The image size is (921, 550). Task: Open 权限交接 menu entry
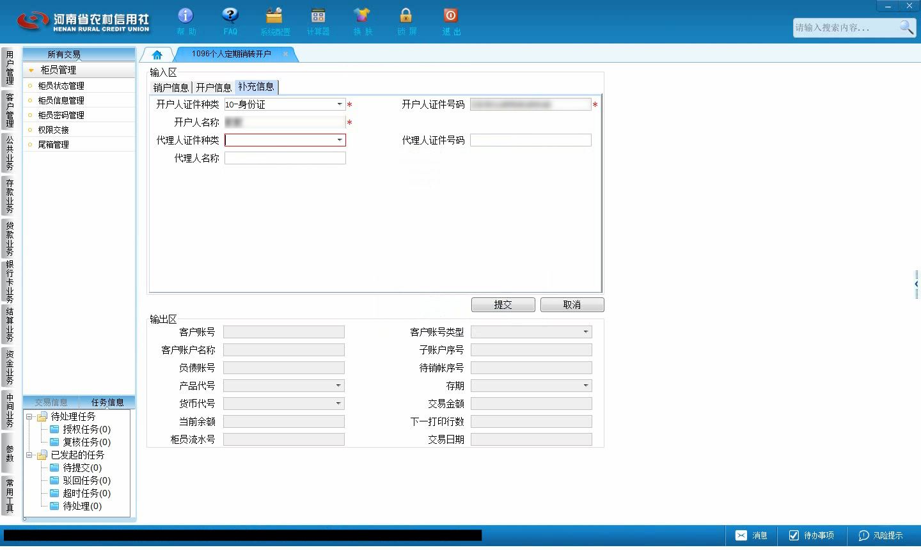pos(79,130)
